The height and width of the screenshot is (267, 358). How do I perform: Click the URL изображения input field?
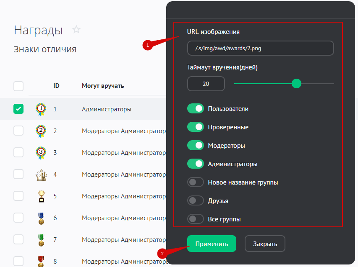tap(260, 48)
